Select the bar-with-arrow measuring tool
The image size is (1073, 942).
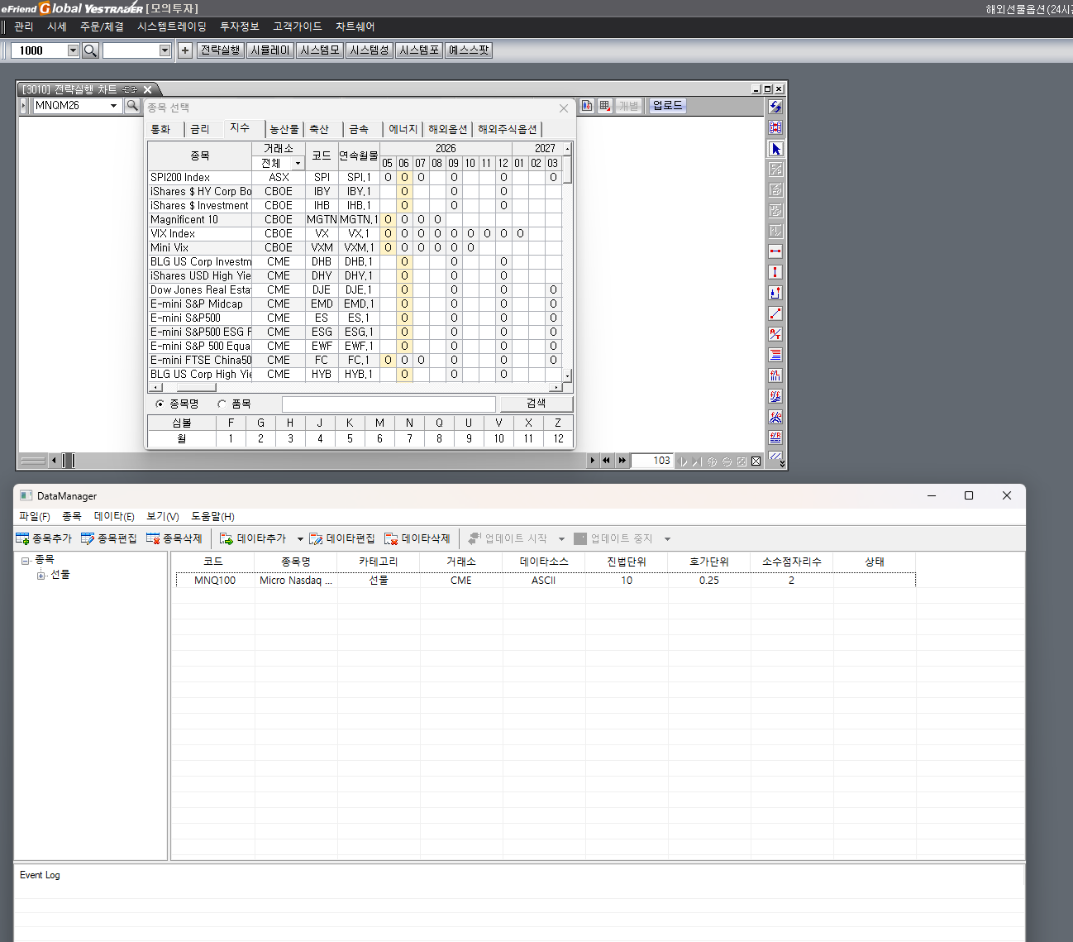point(775,293)
